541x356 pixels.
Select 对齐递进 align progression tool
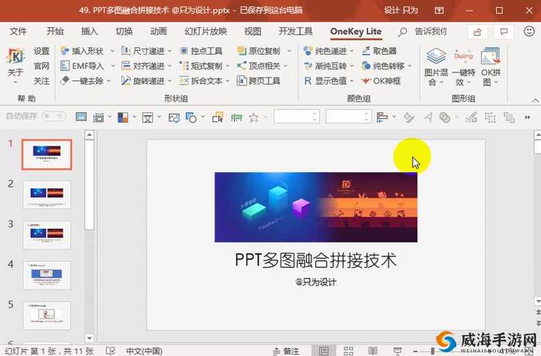pyautogui.click(x=143, y=66)
